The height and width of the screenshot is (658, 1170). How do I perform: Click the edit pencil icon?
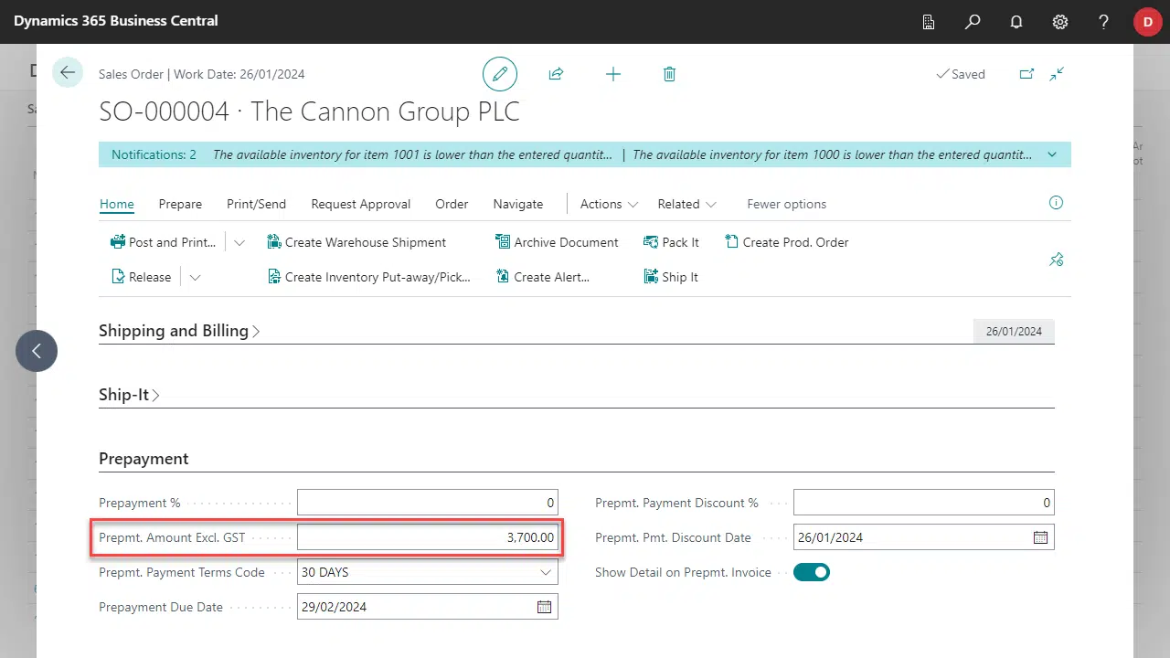coord(500,74)
